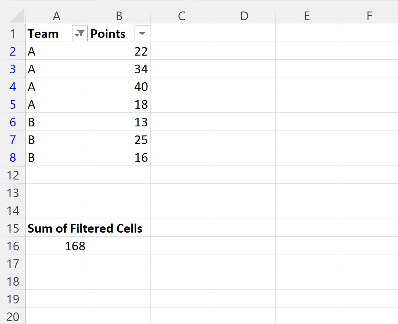
Task: Open filter options for the Points column
Action: tap(142, 33)
